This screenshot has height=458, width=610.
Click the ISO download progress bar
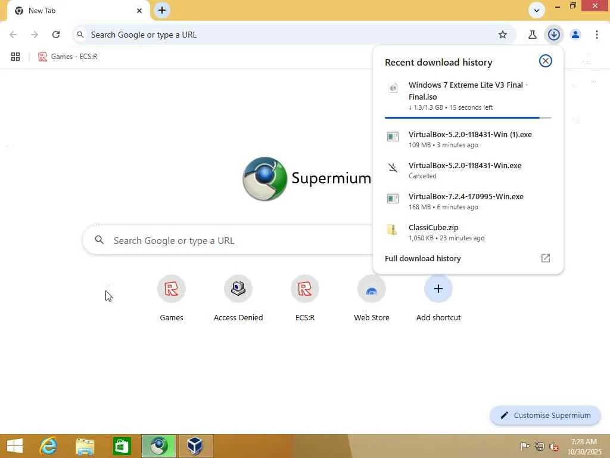click(468, 117)
